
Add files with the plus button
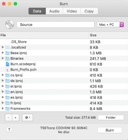click(16, 117)
